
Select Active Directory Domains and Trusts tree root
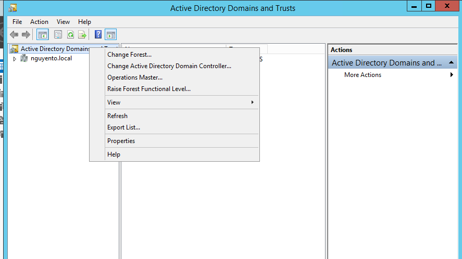(x=55, y=49)
